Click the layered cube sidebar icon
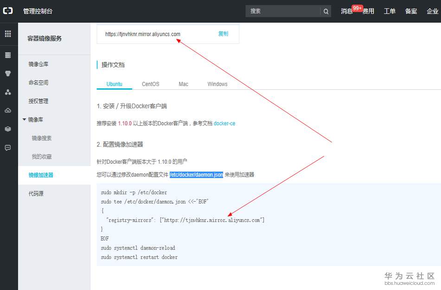Image resolution: width=441 pixels, height=290 pixels. 8,129
